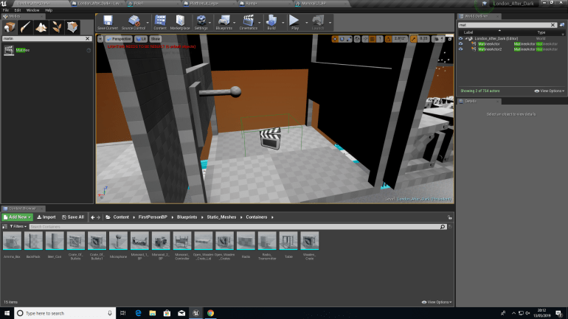Click the Save Current toolbar icon

click(108, 22)
